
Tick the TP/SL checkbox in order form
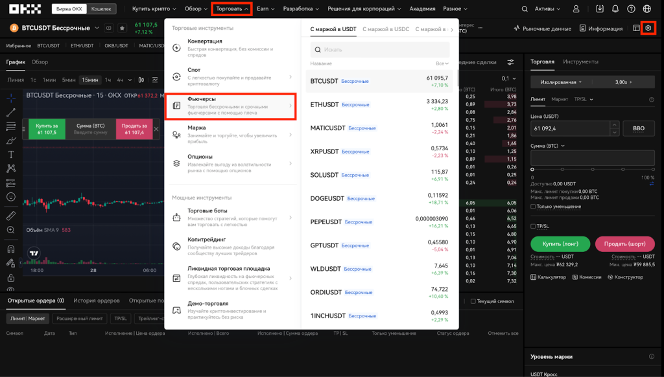(533, 226)
